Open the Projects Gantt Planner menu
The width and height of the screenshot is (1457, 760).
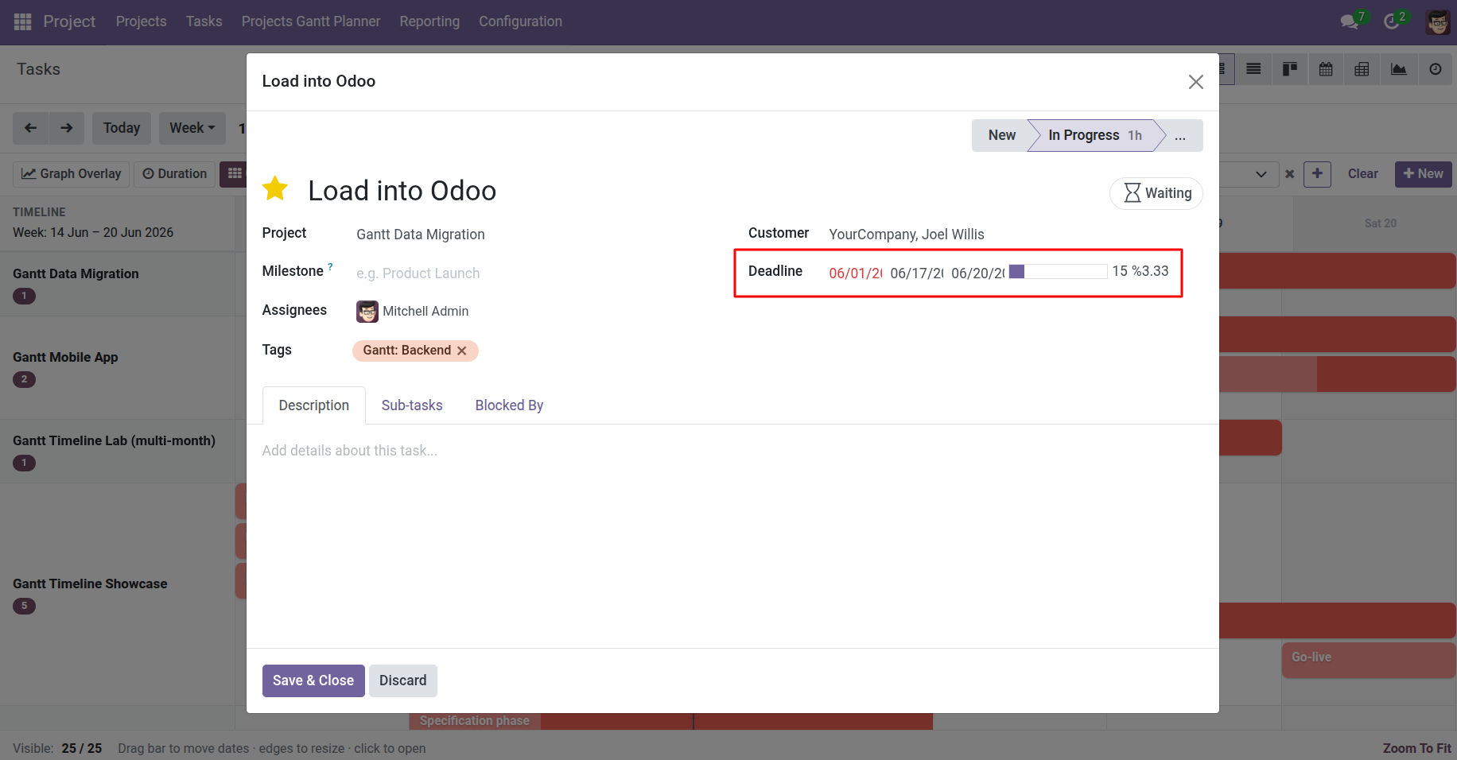[x=311, y=21]
